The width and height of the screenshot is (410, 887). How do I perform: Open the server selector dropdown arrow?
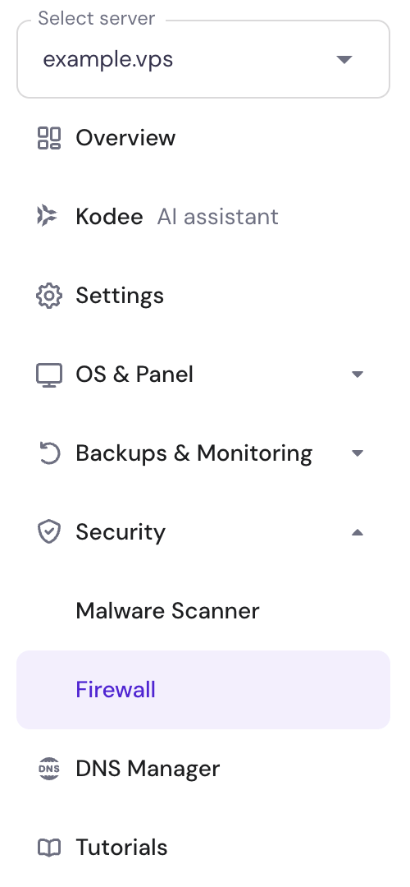click(344, 59)
